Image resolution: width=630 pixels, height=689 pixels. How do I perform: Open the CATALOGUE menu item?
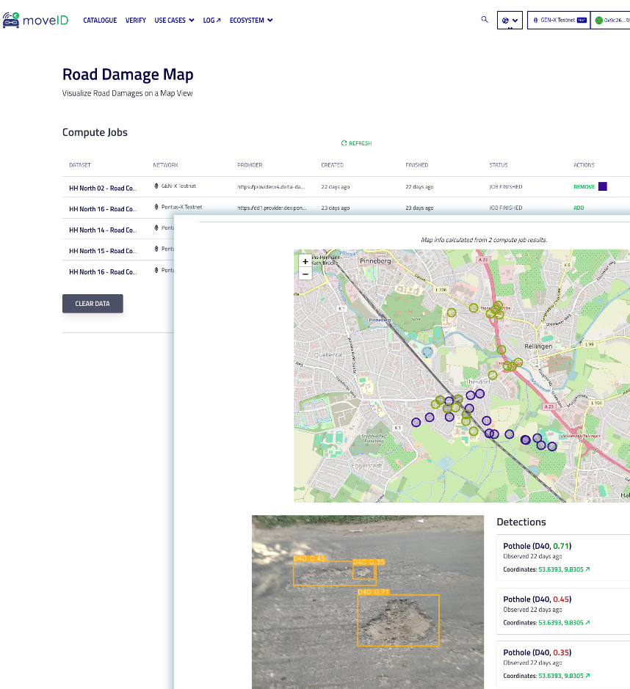(x=100, y=20)
